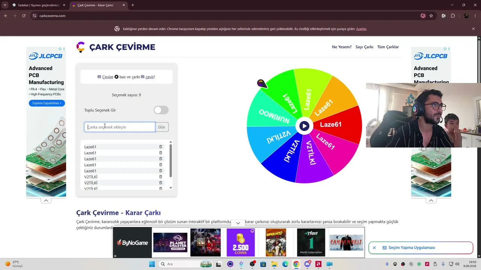
Task: Open the Planet Coaster ad thumbnail
Action: point(170,242)
